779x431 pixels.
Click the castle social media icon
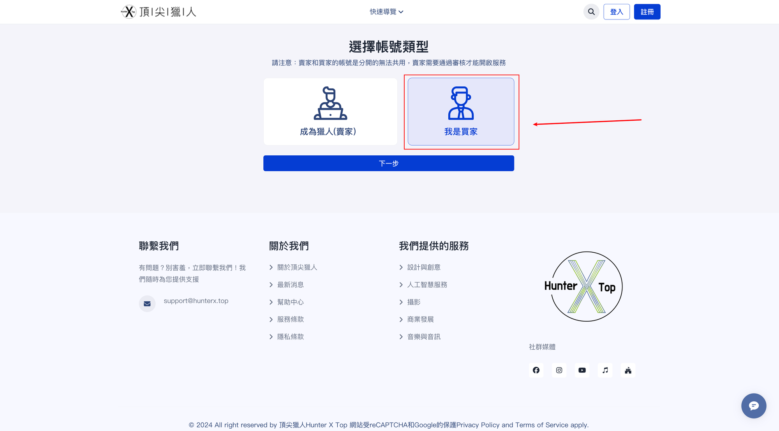coord(628,370)
